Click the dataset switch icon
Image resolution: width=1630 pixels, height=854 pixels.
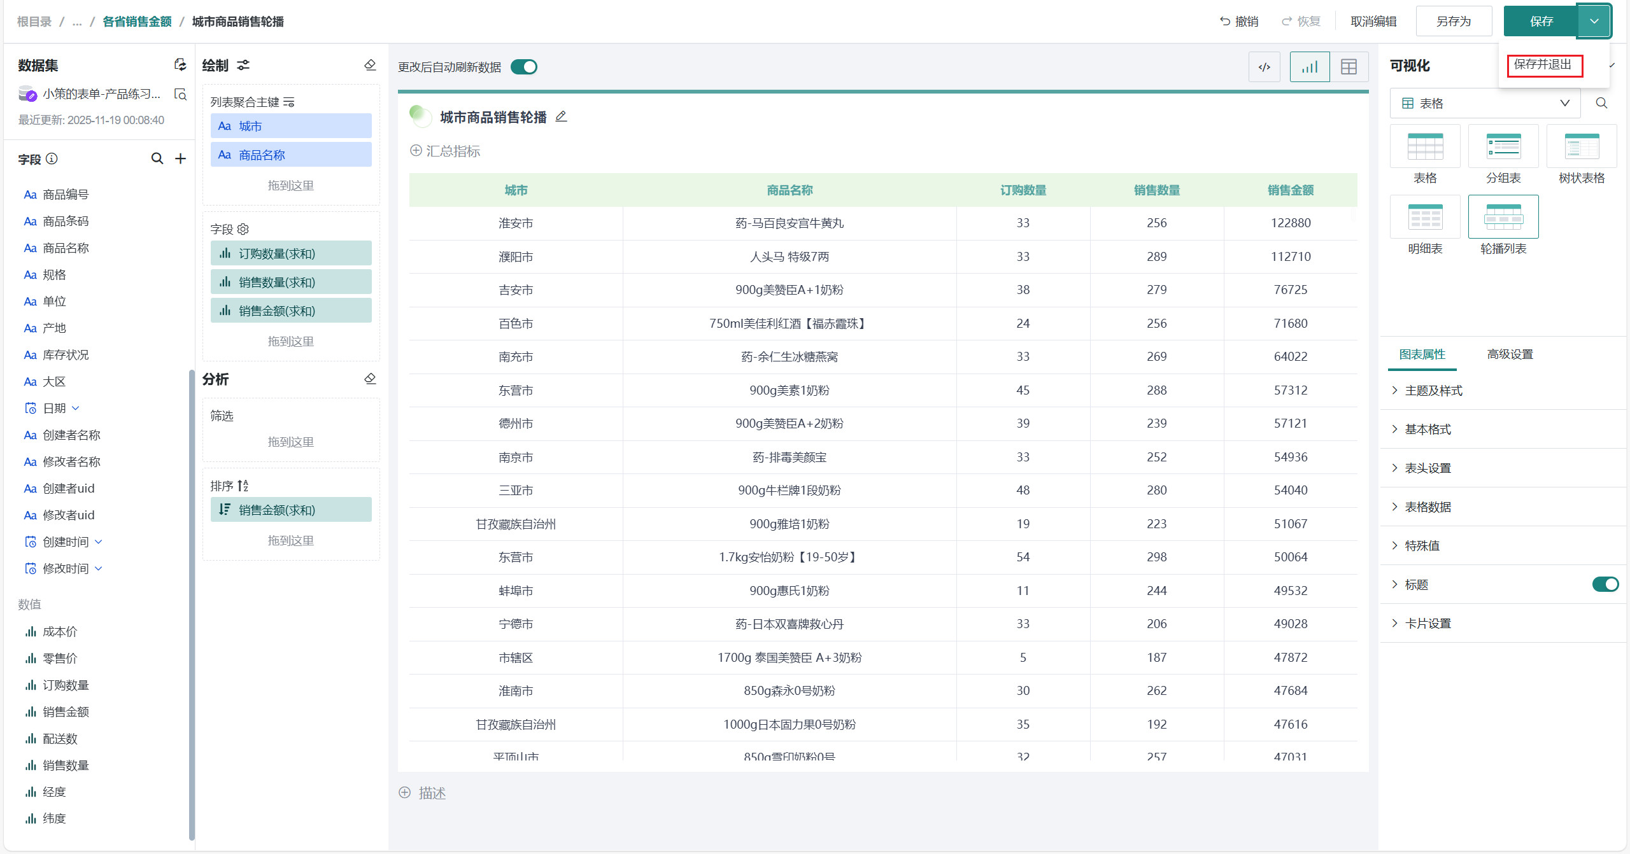180,65
